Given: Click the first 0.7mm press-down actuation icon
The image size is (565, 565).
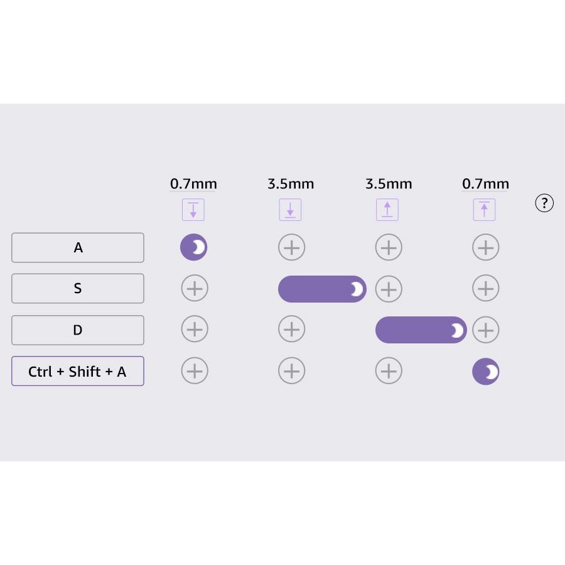Looking at the screenshot, I should (193, 210).
